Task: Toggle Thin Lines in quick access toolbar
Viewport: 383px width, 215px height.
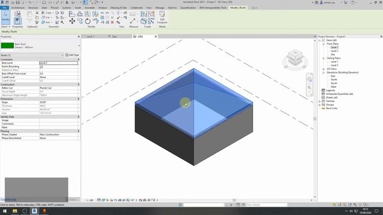Action: 85,2
